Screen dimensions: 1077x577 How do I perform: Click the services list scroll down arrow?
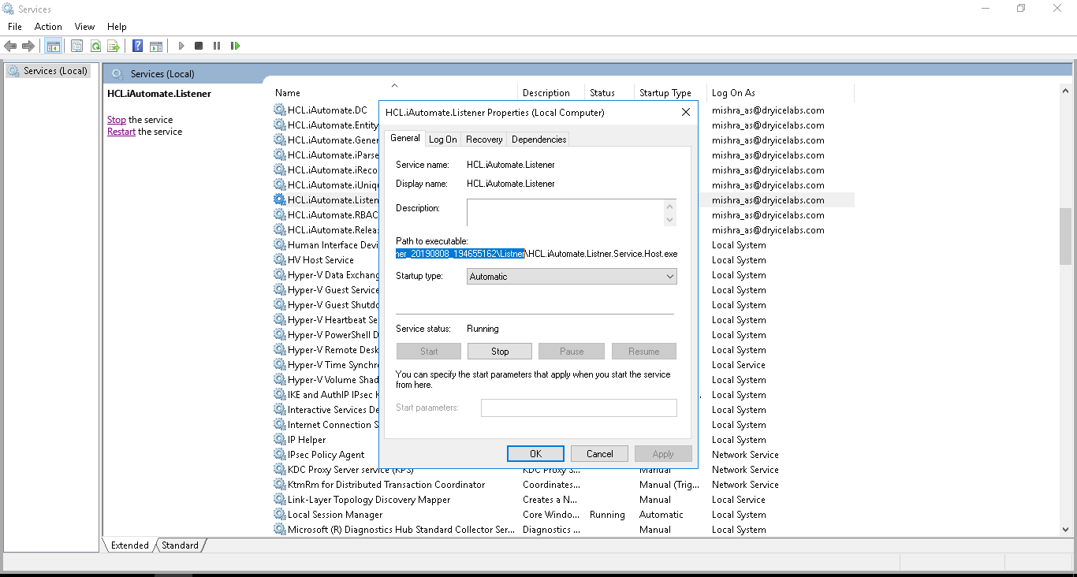tap(1066, 530)
